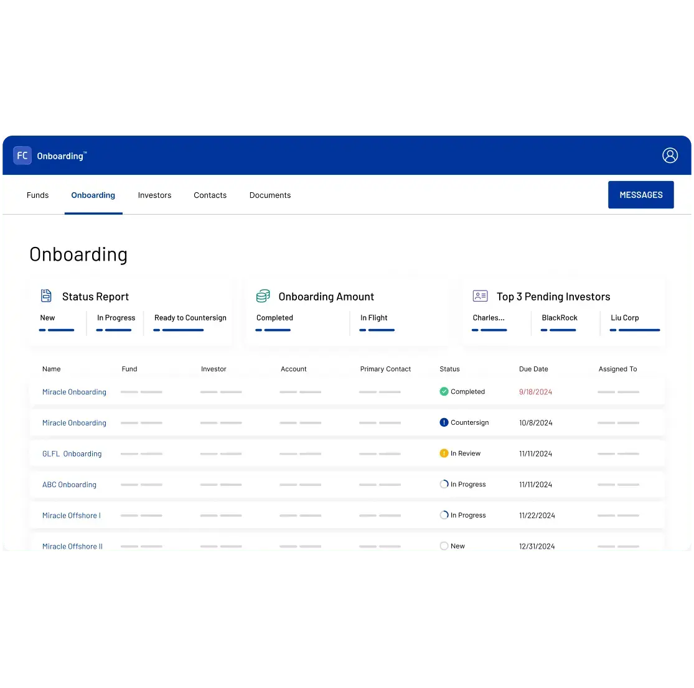Open the Miracle Offshore II record

pyautogui.click(x=72, y=546)
